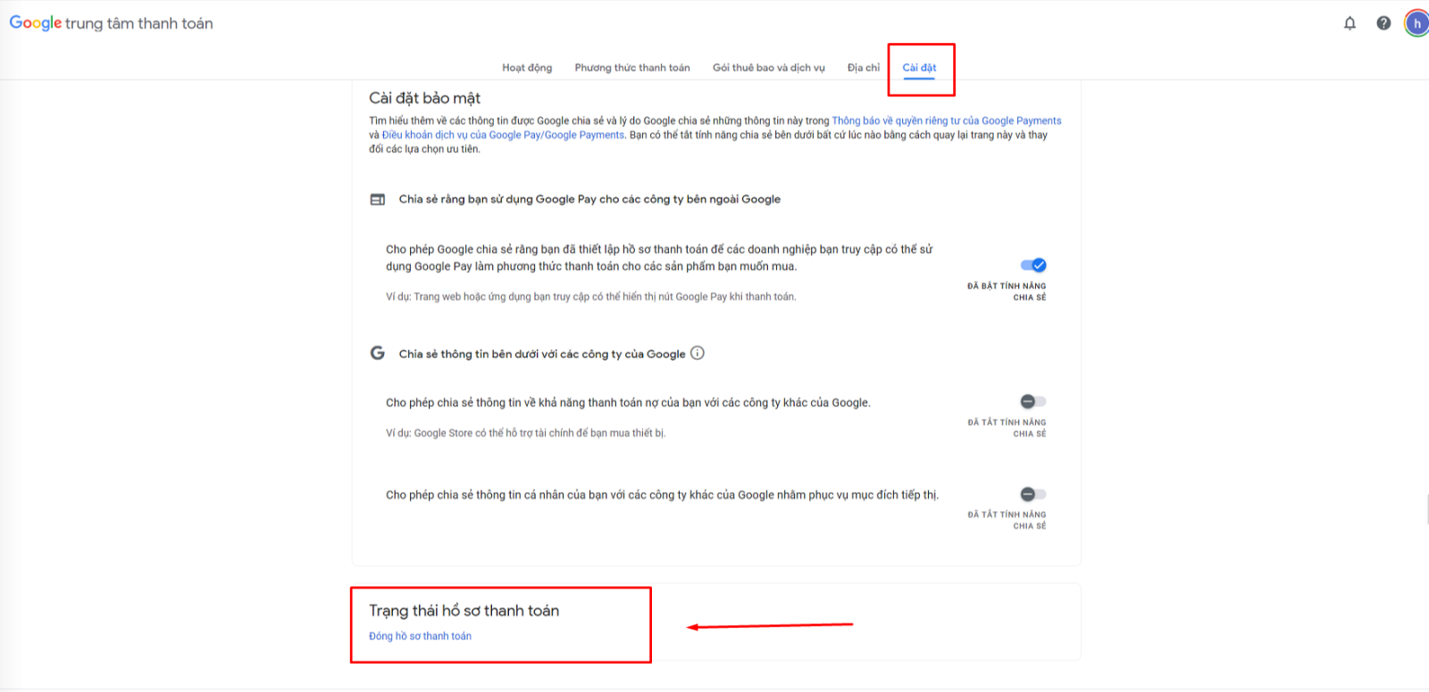
Task: Open the notifications bell icon
Action: click(1350, 23)
